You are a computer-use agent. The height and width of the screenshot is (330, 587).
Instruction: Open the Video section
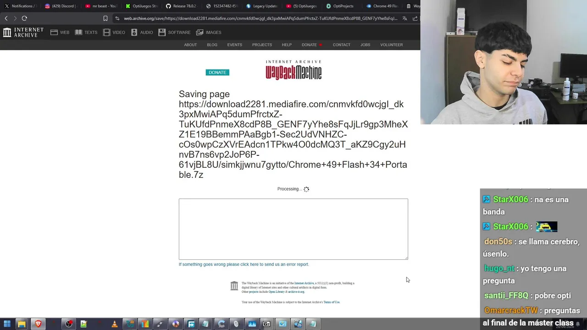tap(114, 33)
